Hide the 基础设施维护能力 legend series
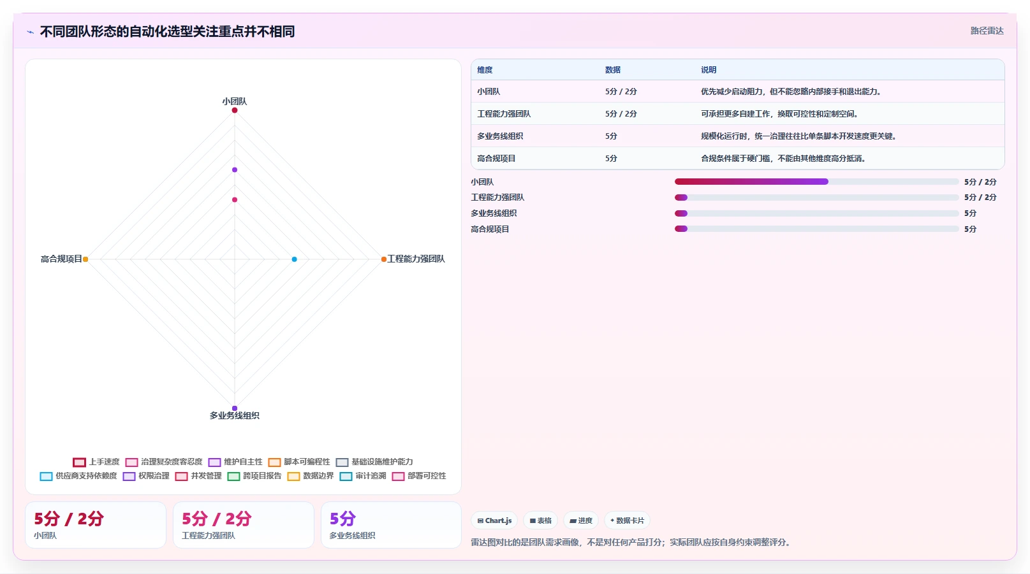 coord(374,462)
